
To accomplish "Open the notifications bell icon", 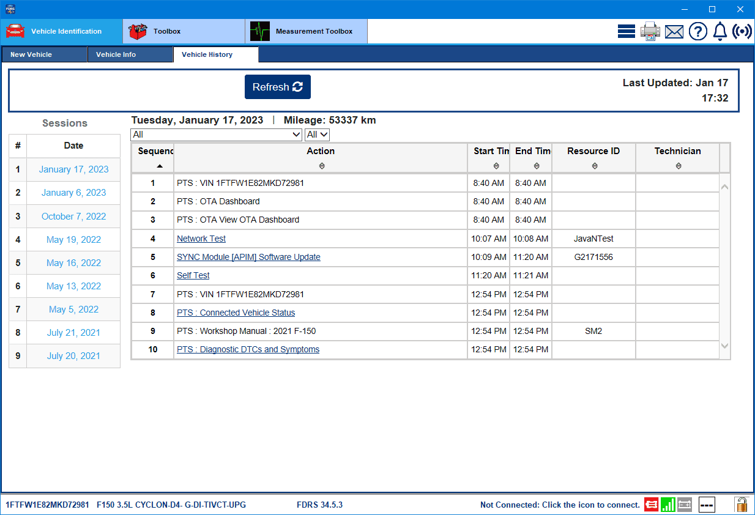I will click(720, 31).
